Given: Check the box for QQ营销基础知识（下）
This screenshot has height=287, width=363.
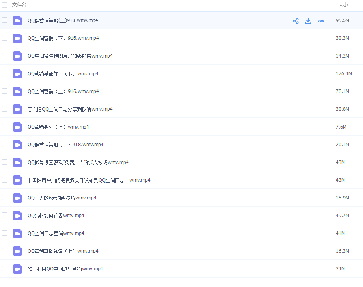Looking at the screenshot, I should click(x=5, y=73).
